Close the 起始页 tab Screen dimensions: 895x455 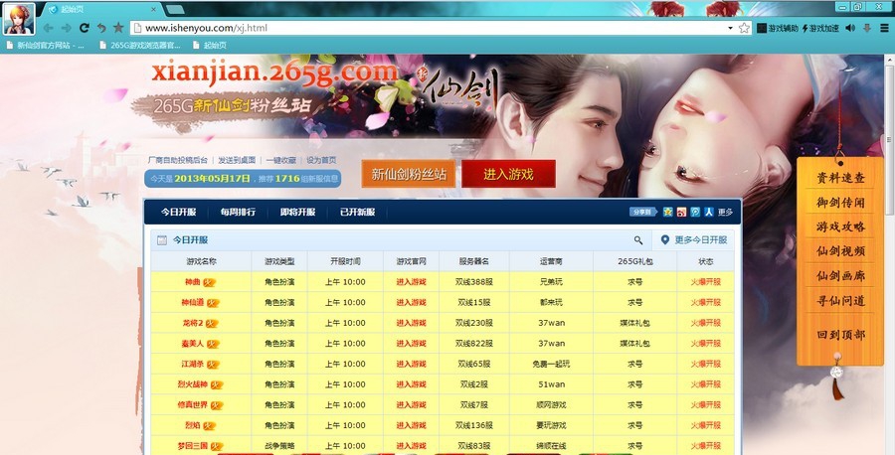pyautogui.click(x=153, y=9)
